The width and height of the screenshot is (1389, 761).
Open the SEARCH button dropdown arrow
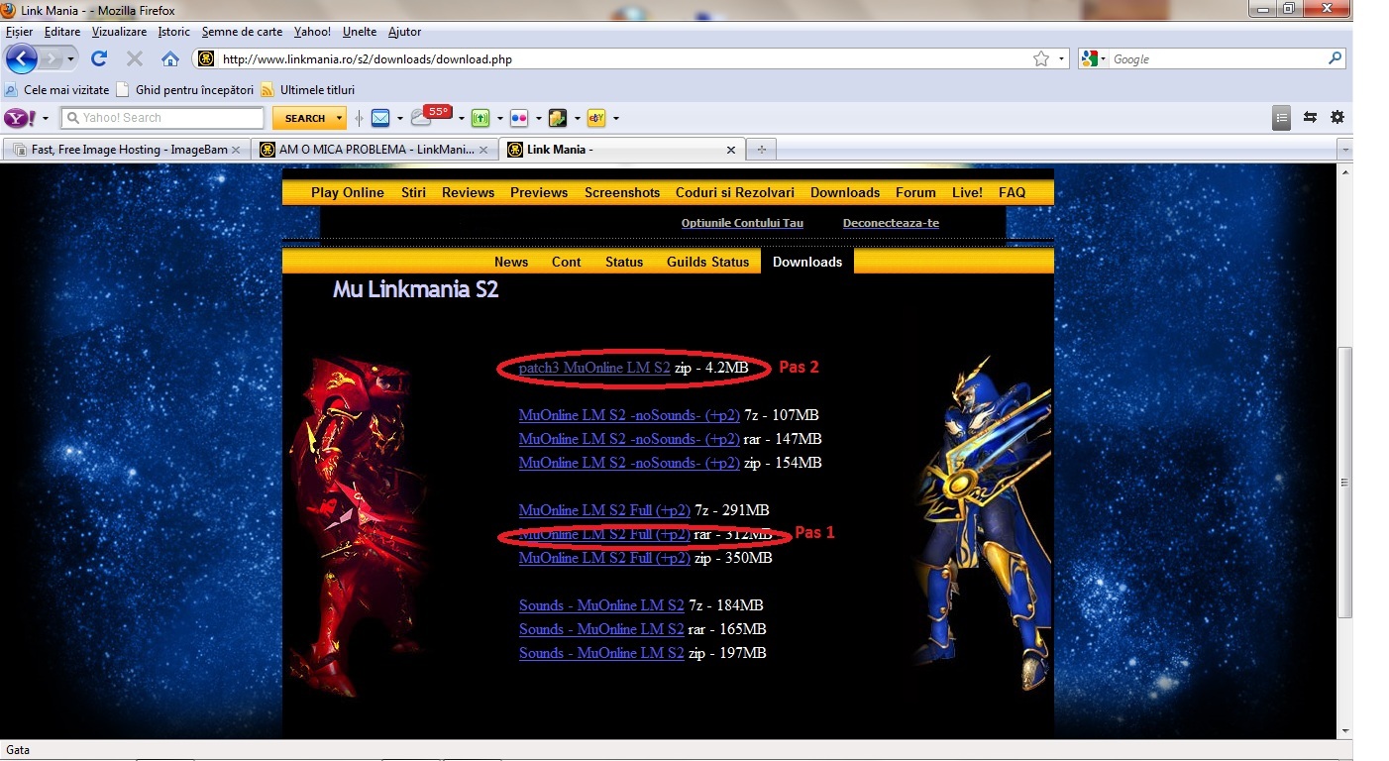[339, 118]
